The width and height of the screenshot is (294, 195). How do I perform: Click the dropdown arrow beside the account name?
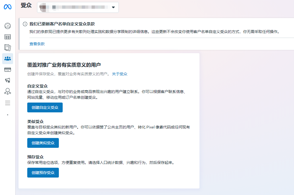(113, 7)
